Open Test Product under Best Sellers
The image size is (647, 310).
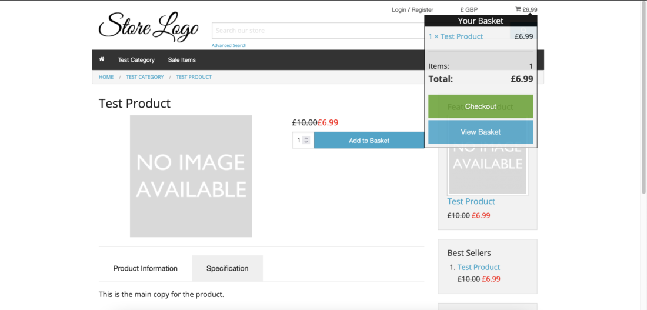[x=479, y=267]
